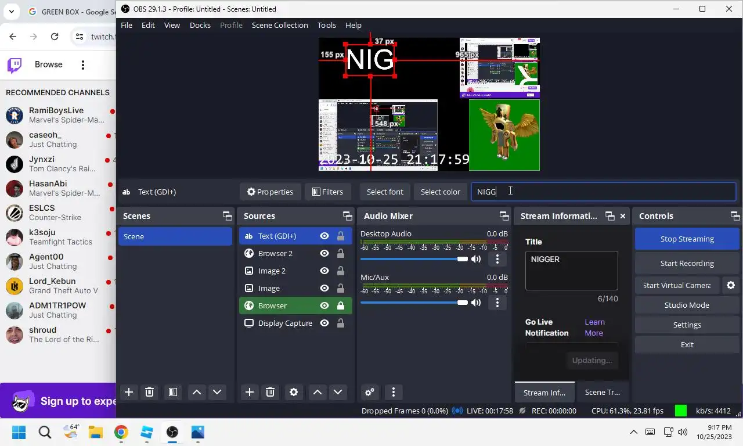The image size is (743, 446).
Task: Pop out the Controls dock
Action: 735,216
